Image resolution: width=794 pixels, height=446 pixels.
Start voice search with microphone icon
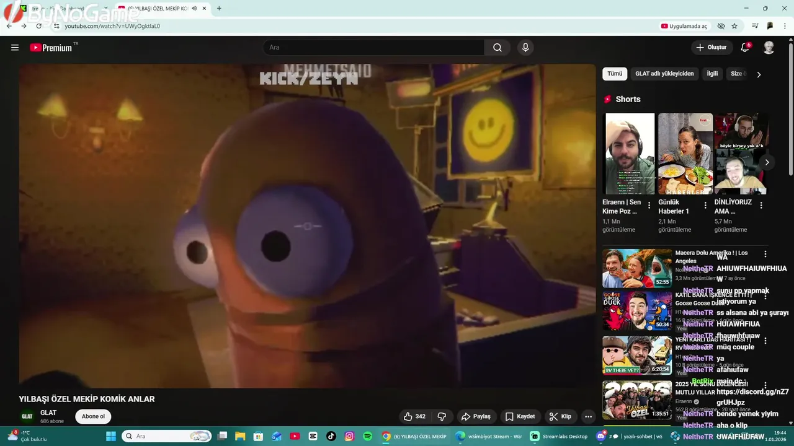[x=525, y=48]
